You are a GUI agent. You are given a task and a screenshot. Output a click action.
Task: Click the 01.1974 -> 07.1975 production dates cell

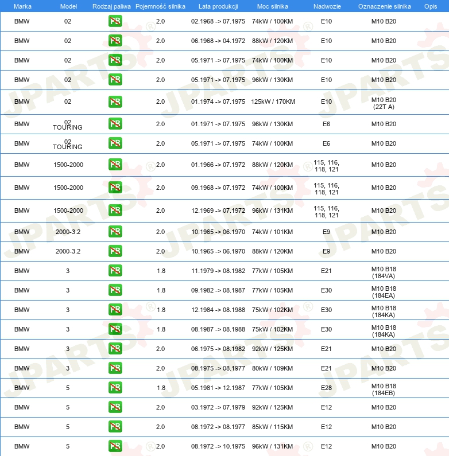pyautogui.click(x=218, y=102)
